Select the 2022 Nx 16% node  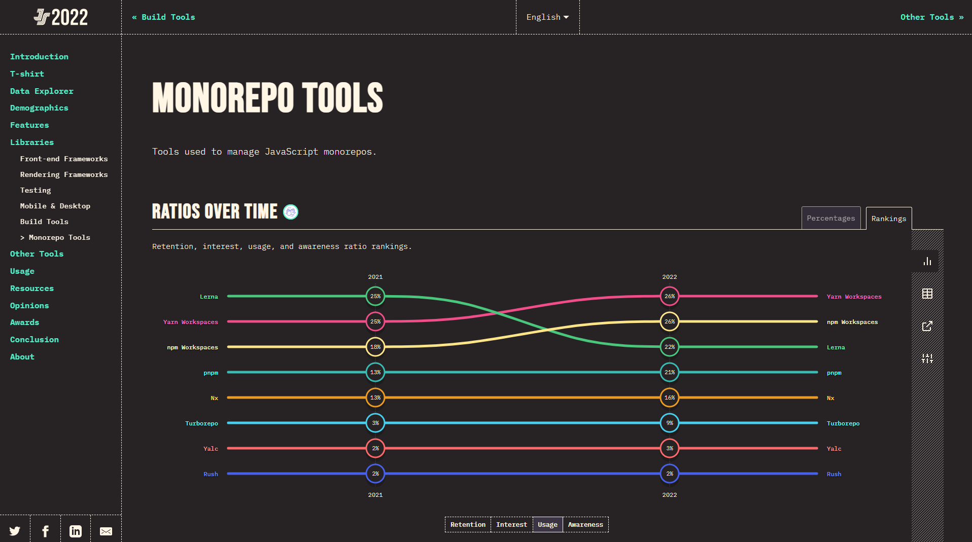(670, 398)
